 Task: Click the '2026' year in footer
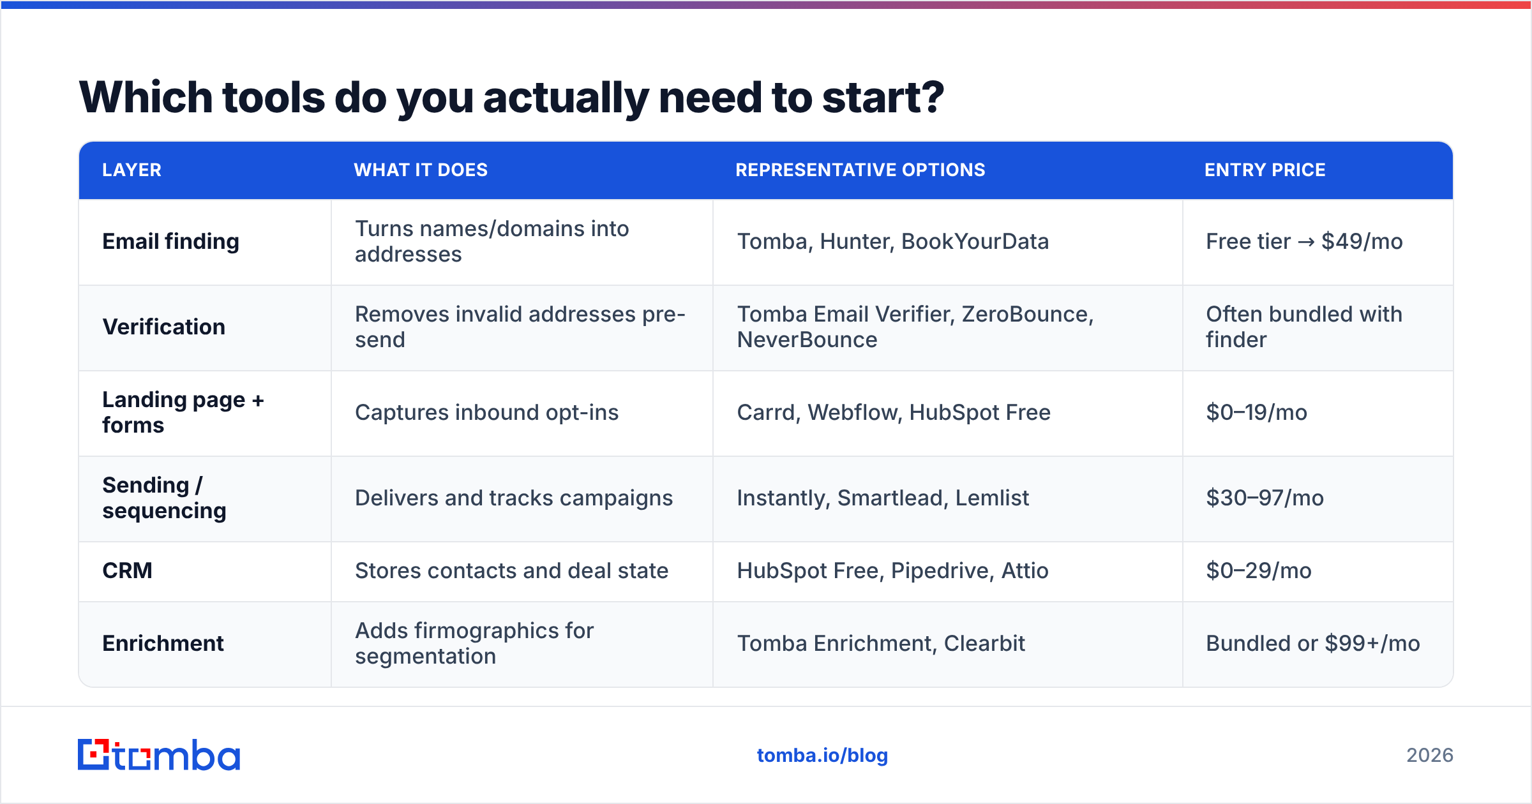(1430, 756)
